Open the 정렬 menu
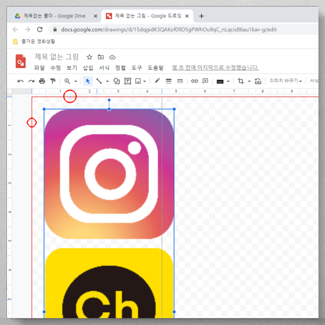This screenshot has width=325, height=325. [x=120, y=67]
